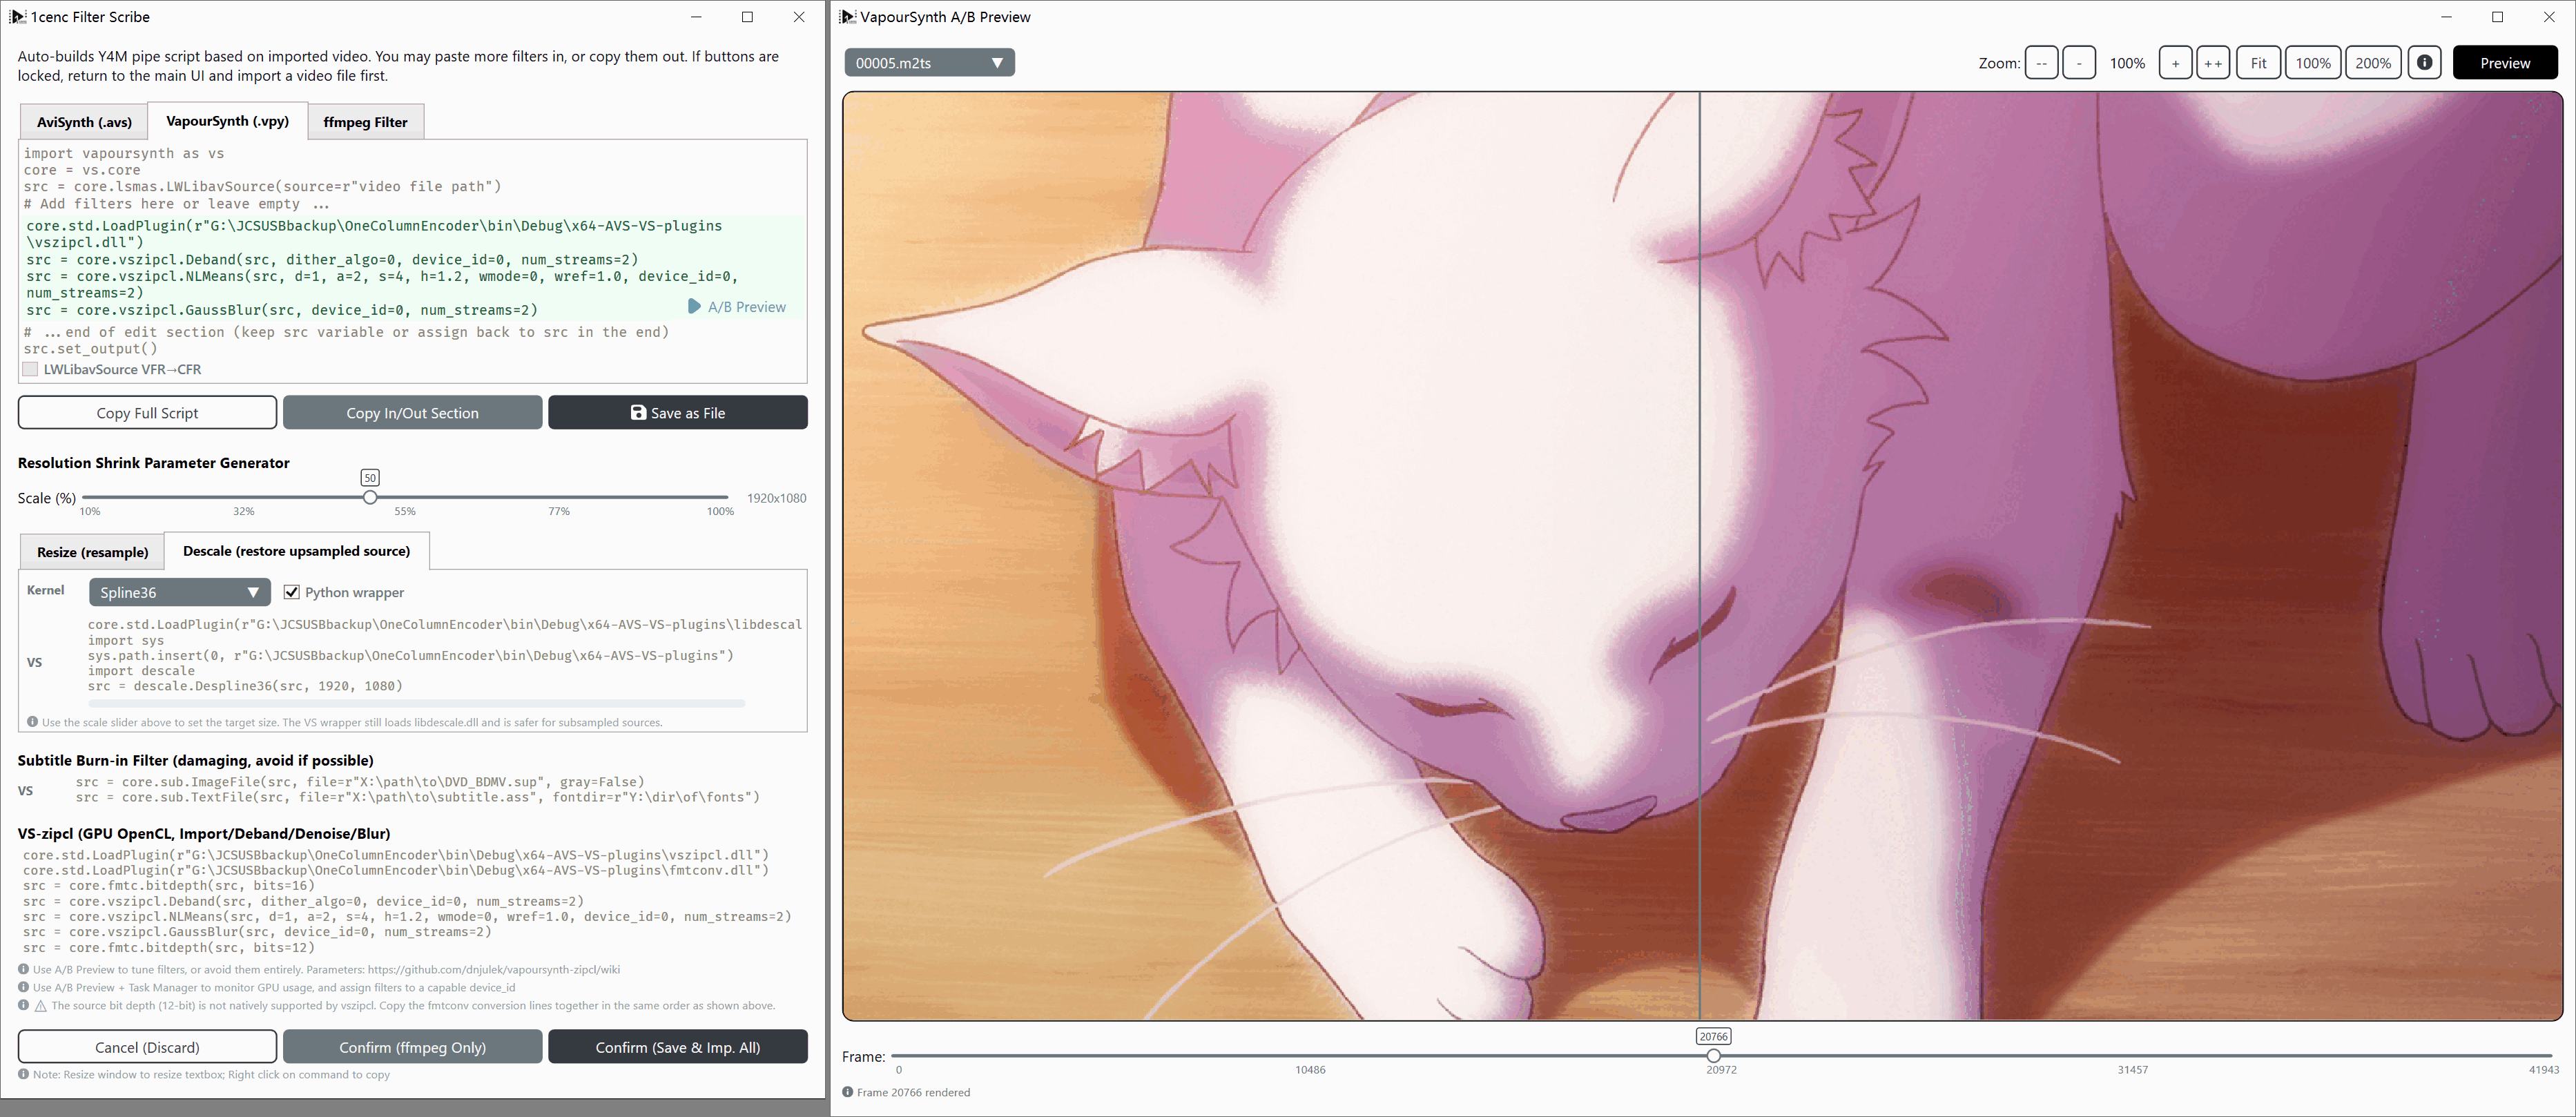Click the '31457' tick label on Frame slider
This screenshot has height=1117, width=2576.
2132,1070
